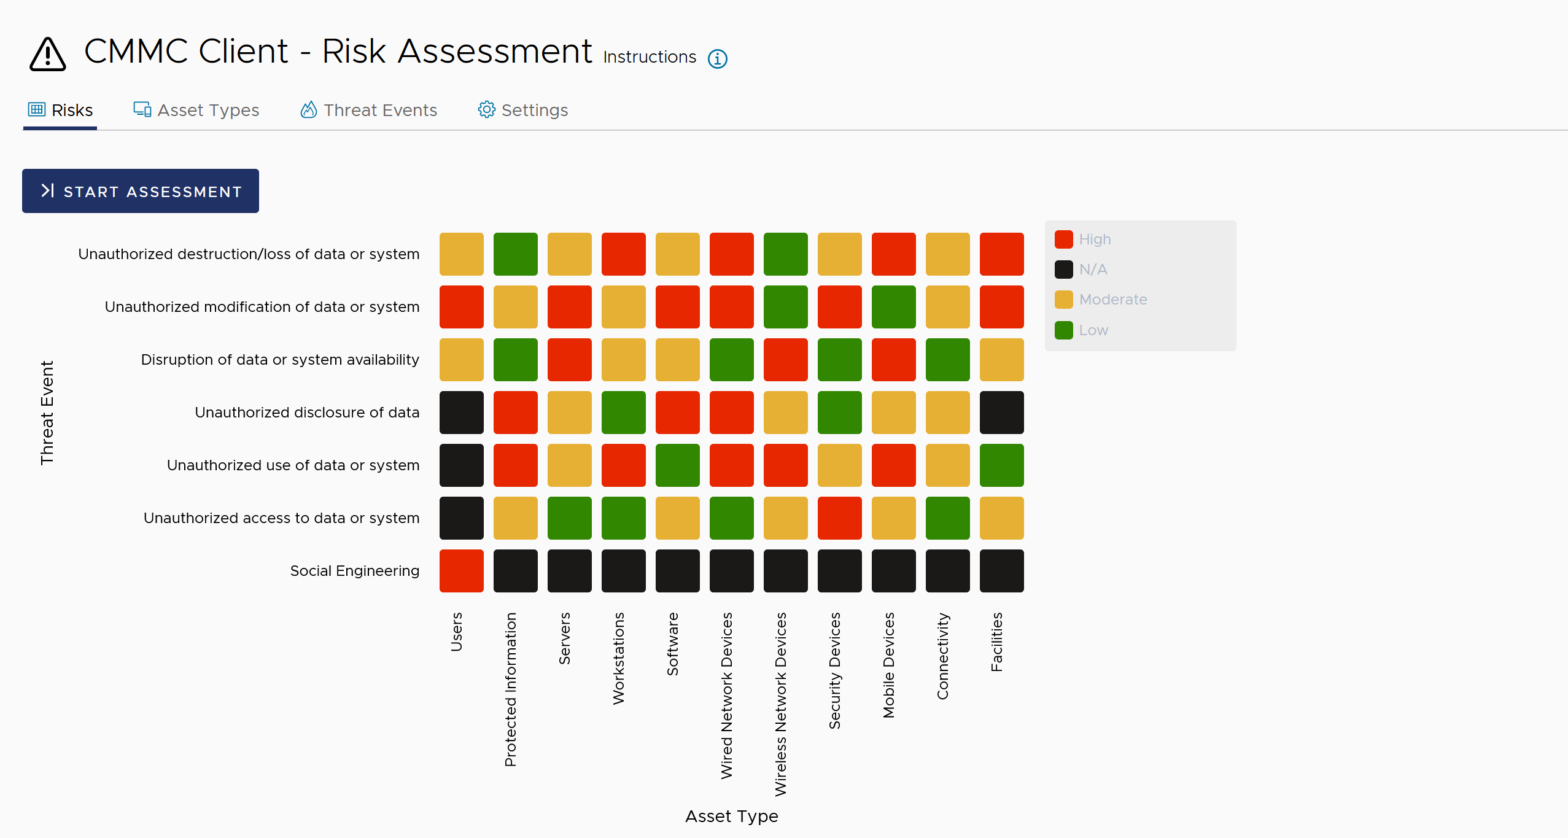Click the warning triangle icon next to title
Screen dimensions: 1568x838
47,54
